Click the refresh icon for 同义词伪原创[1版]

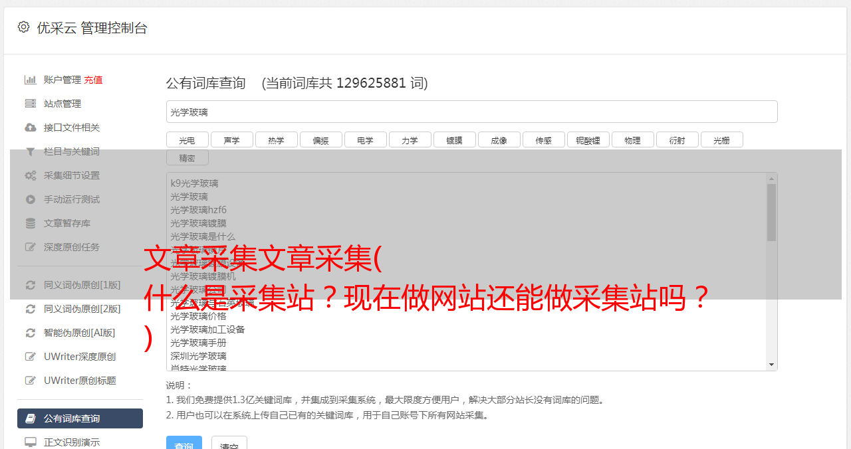point(31,285)
